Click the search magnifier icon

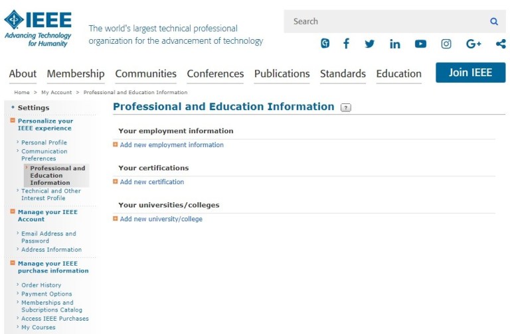click(x=494, y=22)
